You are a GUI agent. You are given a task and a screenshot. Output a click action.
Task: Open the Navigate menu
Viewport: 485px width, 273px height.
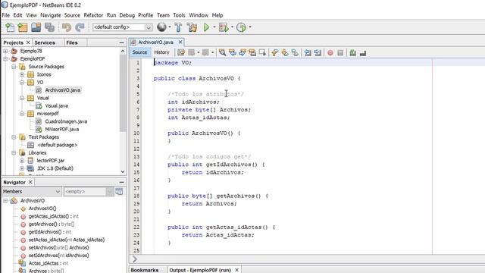pos(51,15)
